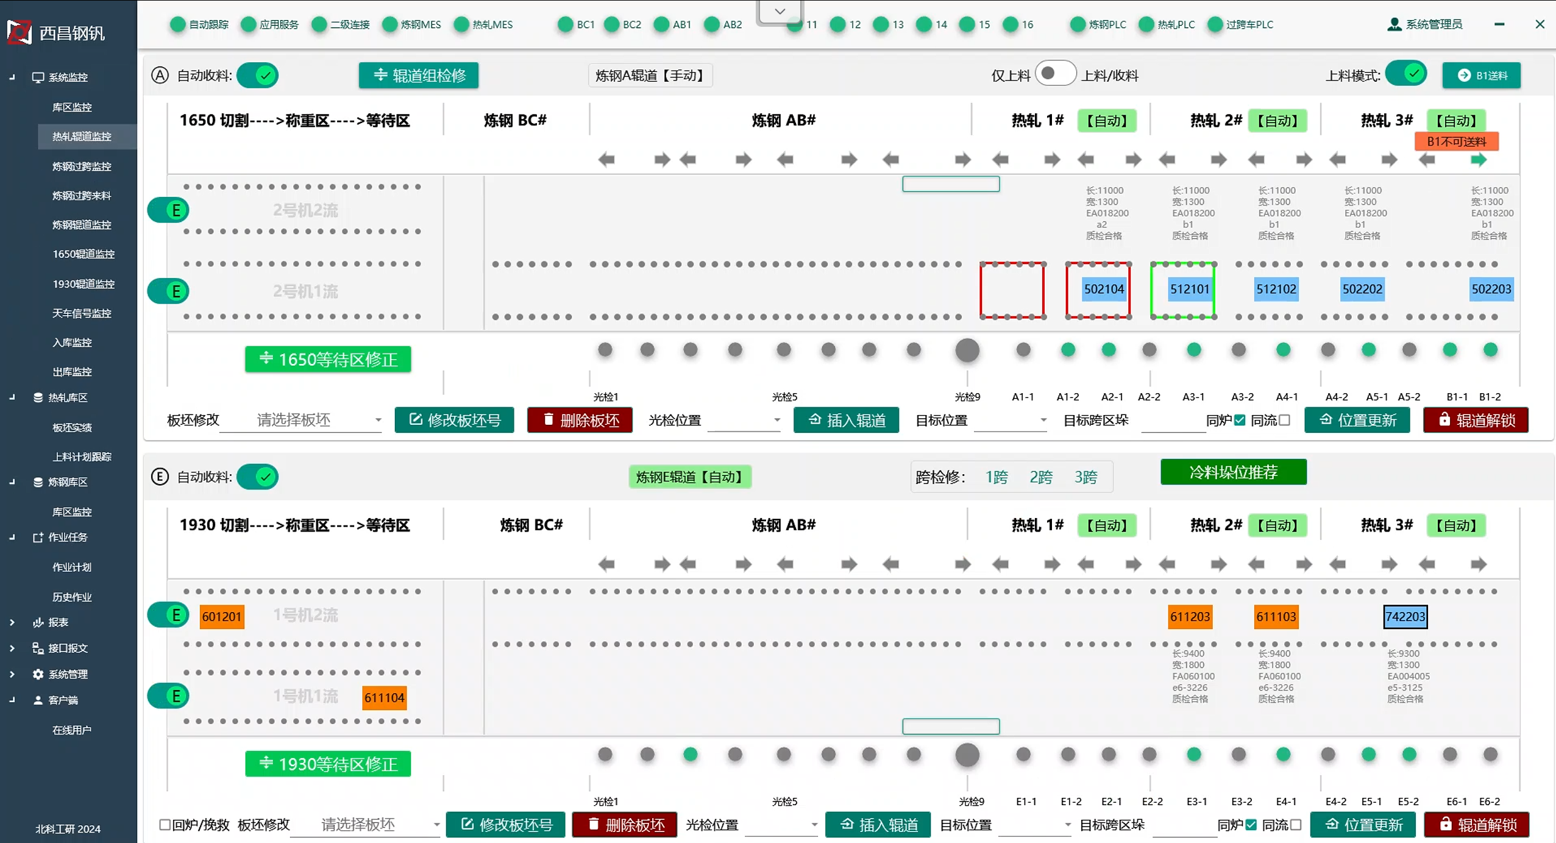Screen dimensions: 1556x843
Task: Expand the 报表 sidebar menu
Action: click(x=58, y=622)
